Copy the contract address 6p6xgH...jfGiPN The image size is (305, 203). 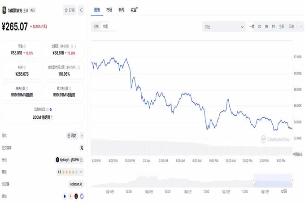pos(81,160)
